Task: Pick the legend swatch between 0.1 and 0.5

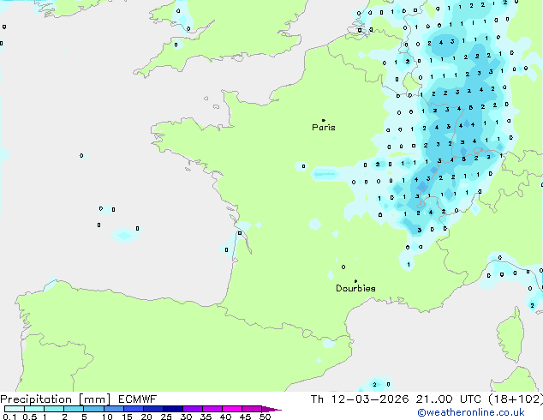Action: pos(15,409)
